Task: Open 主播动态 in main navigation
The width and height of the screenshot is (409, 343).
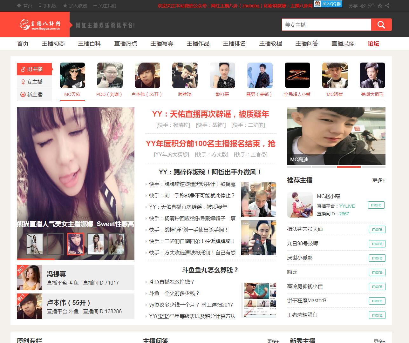Action: [53, 44]
